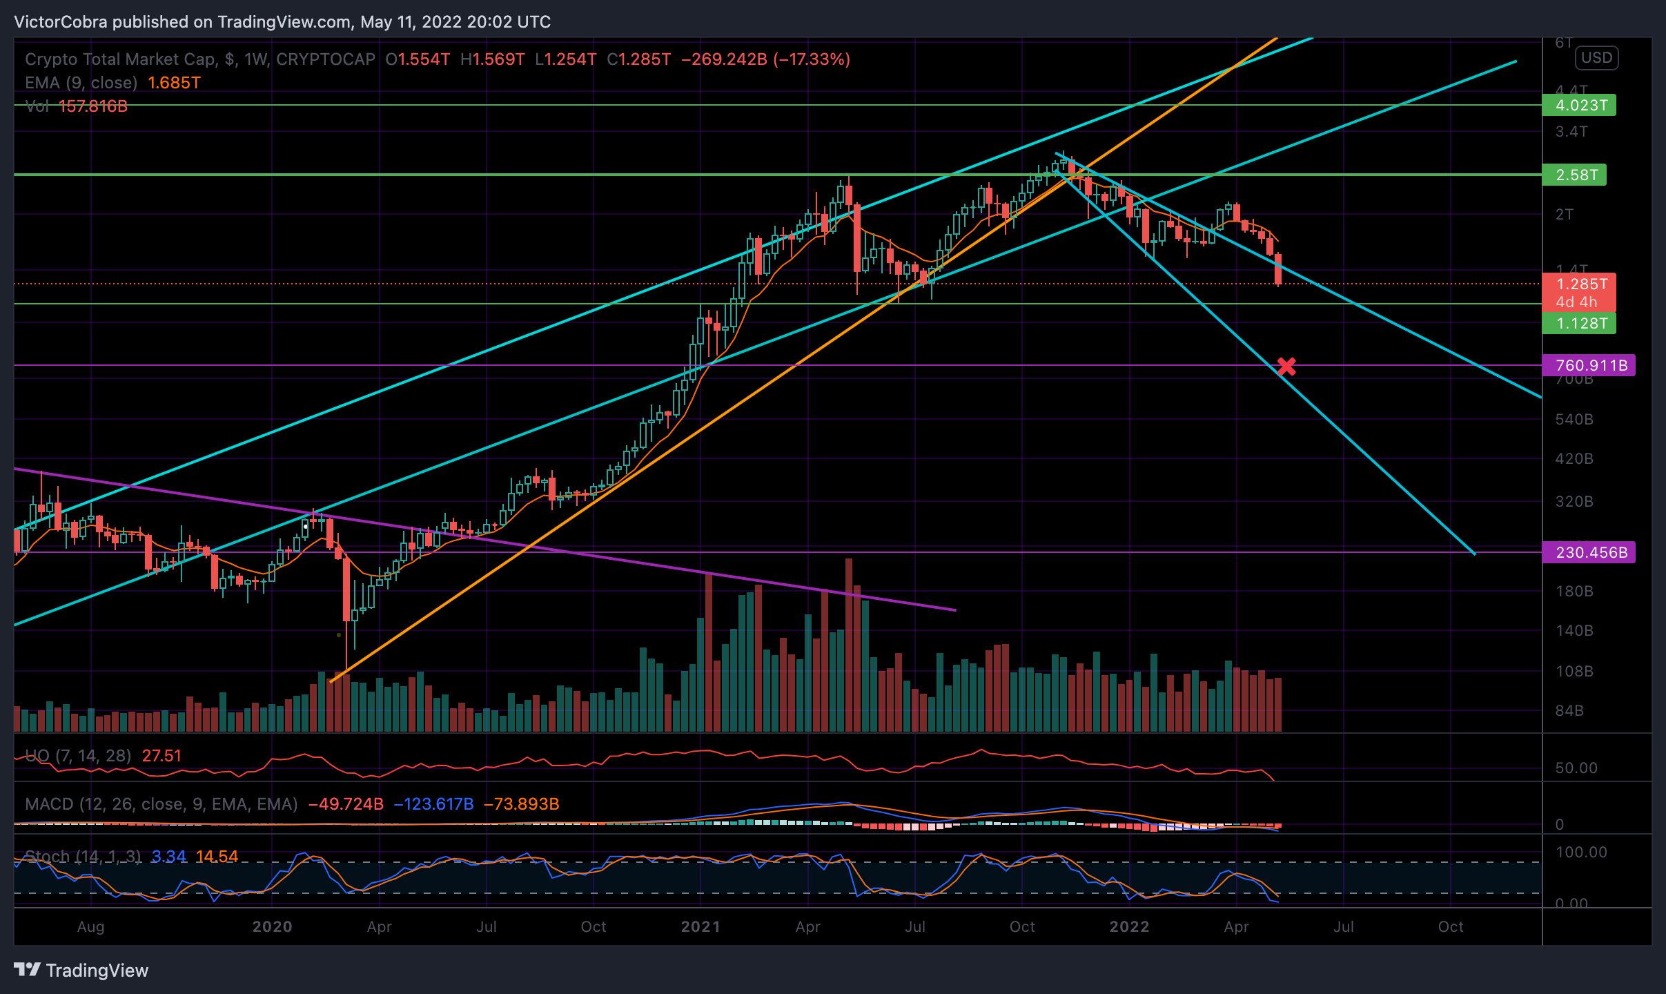1666x994 pixels.
Task: Click the UO (7, 14, 28) indicator label
Action: [78, 756]
